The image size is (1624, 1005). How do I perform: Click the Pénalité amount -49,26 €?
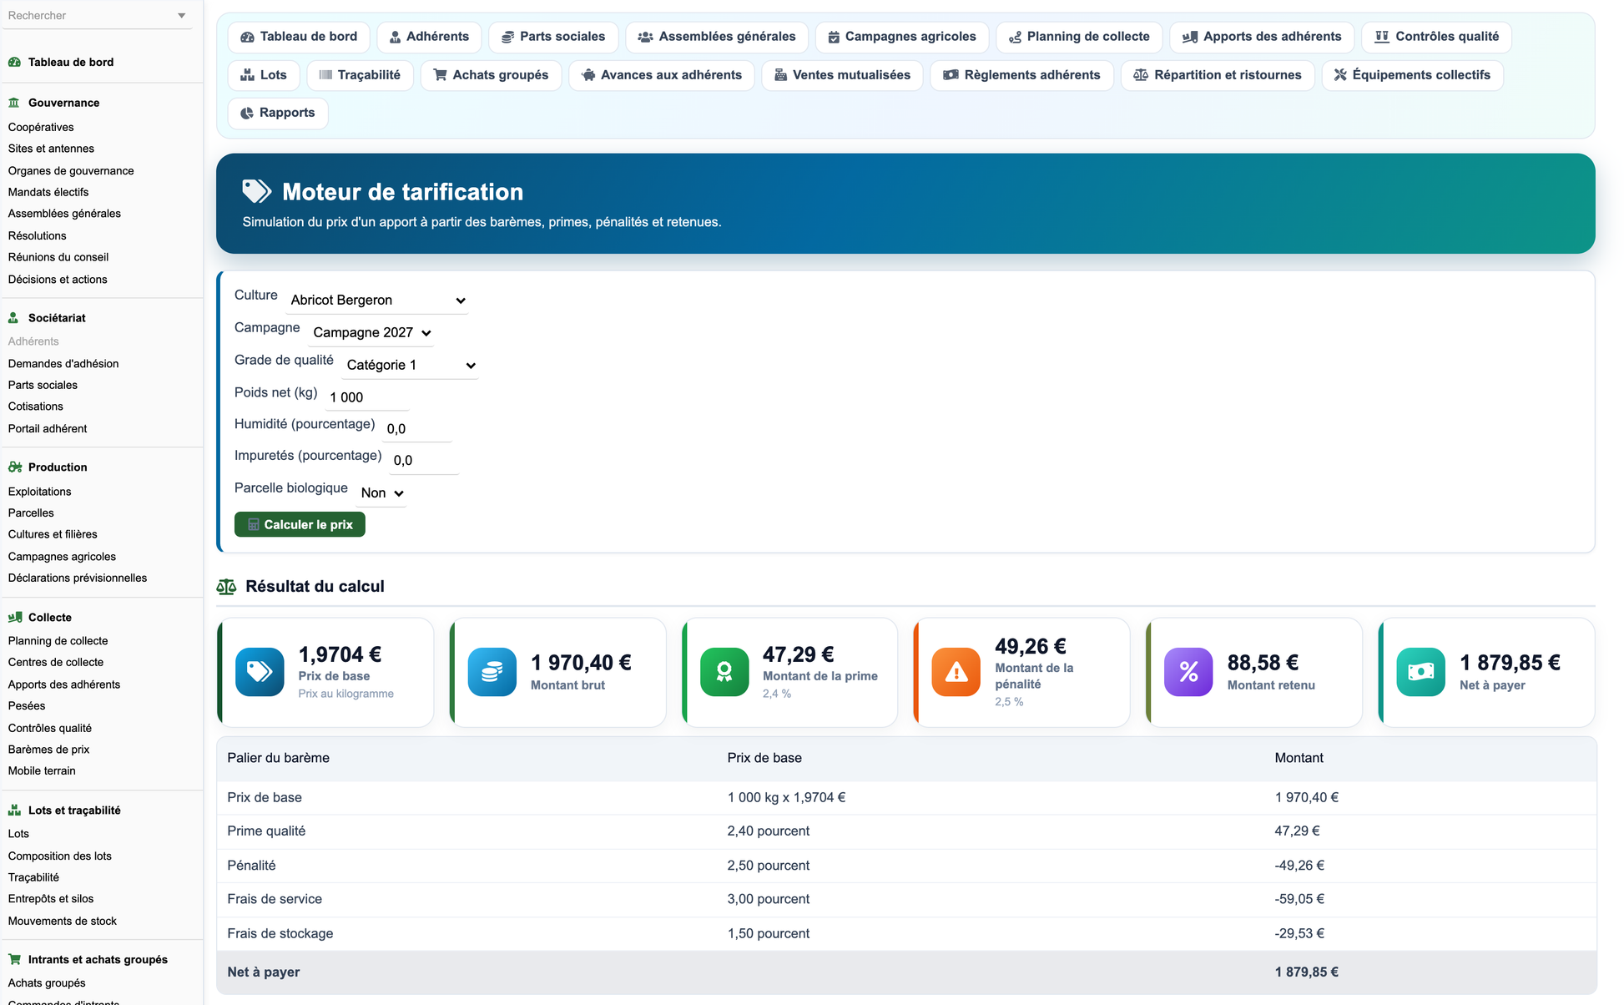pos(1299,866)
